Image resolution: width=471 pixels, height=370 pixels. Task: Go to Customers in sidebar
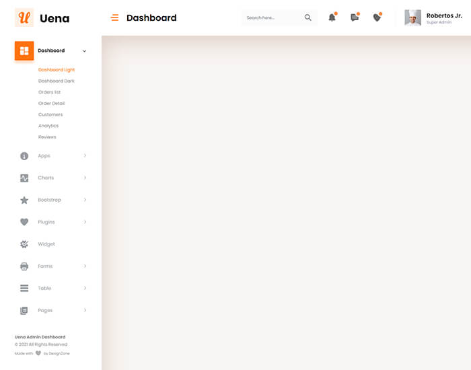coord(50,114)
